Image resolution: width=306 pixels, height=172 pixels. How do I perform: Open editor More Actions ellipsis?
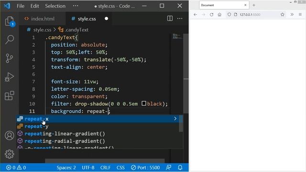[180, 19]
